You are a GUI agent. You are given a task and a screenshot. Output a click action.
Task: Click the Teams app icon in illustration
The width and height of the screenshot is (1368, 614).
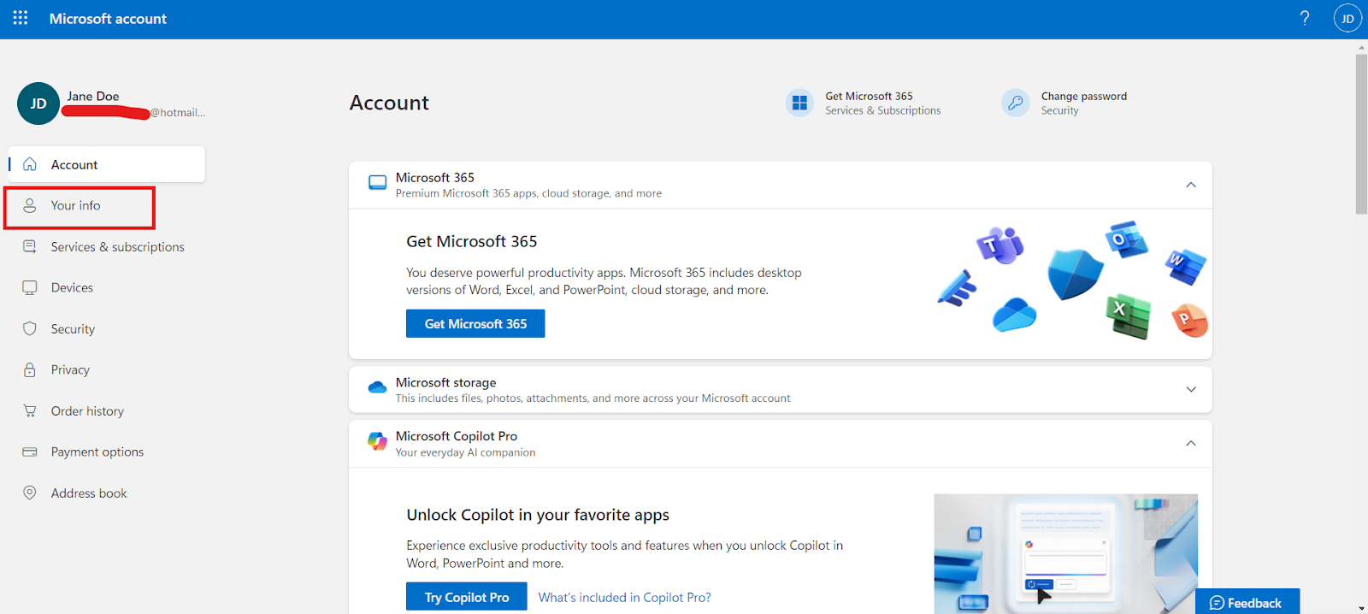[1000, 245]
